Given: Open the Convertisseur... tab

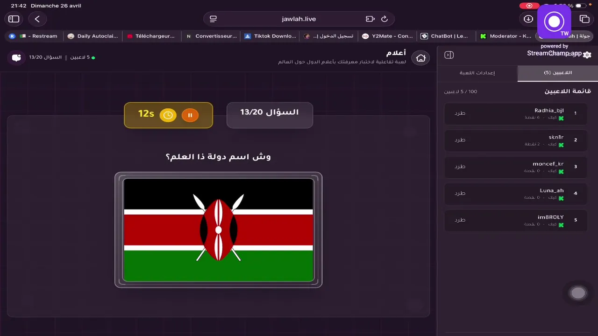Looking at the screenshot, I should (x=212, y=36).
